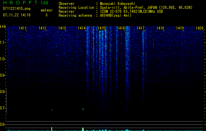Click the meteor echo dot near 1414

click(x=83, y=109)
